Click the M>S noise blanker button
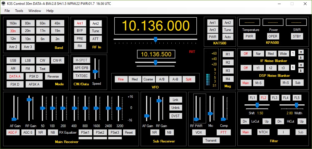312x149 pixels. pyautogui.click(x=258, y=83)
